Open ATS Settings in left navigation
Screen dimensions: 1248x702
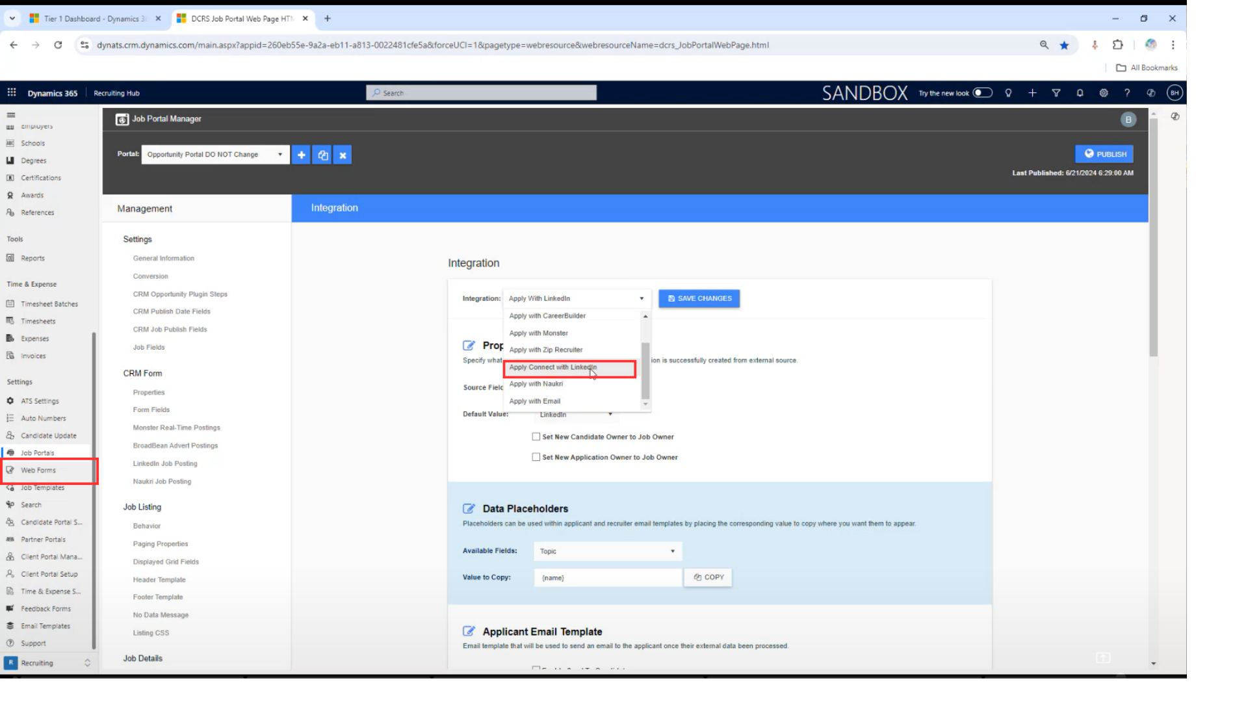[40, 401]
